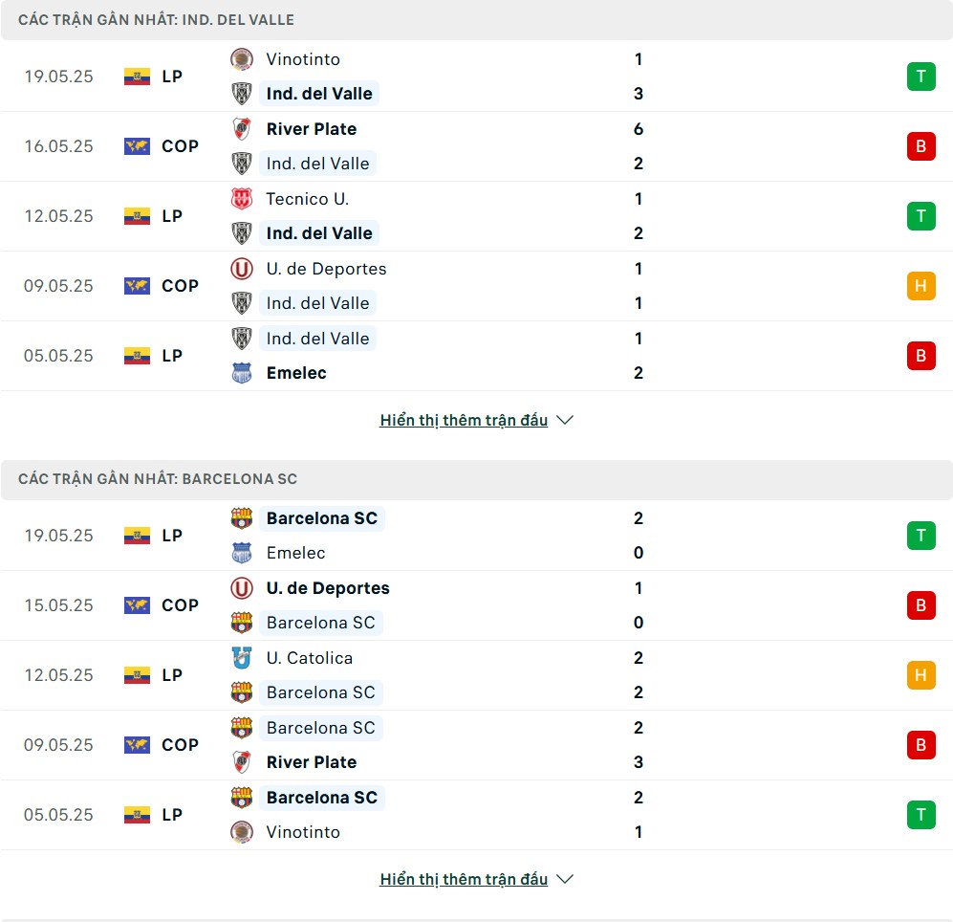Image resolution: width=953 pixels, height=922 pixels.
Task: Click the Tecnico U. club crest
Action: click(x=241, y=199)
